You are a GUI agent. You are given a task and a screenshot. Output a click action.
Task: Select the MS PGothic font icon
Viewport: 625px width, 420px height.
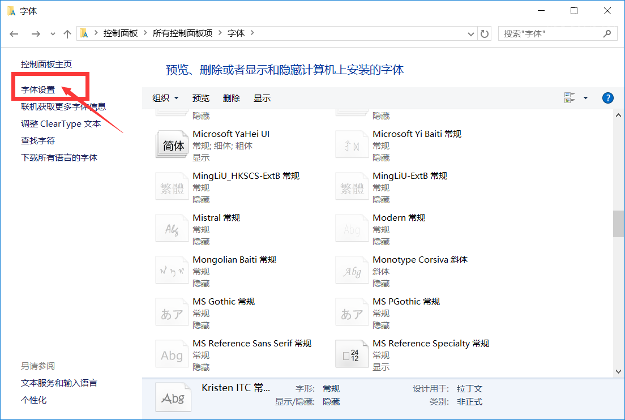(x=352, y=312)
